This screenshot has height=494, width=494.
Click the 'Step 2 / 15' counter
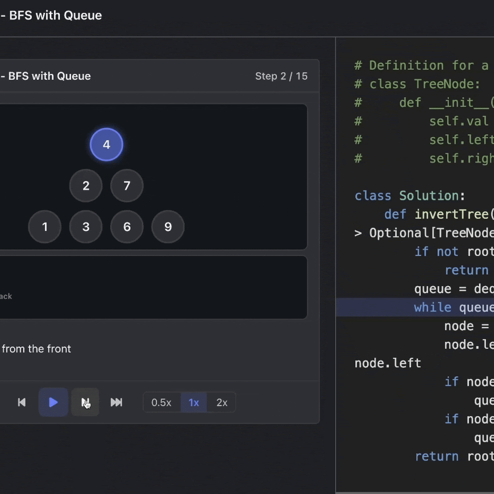pos(281,76)
